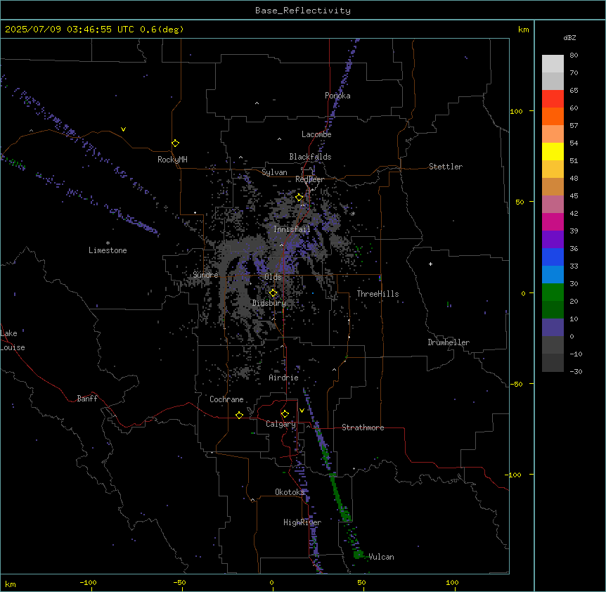Click the Innisfail city label
Viewport: 606px width, 592px height.
[x=292, y=229]
